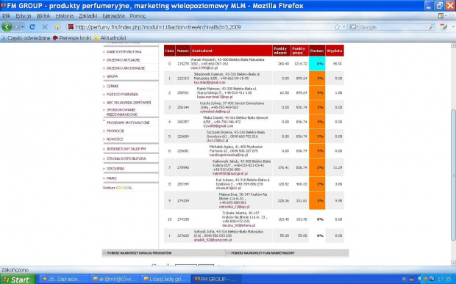Click POBIERZ NAJNOWSZY KATALOG PRODUKTÓW button
This screenshot has width=456, height=284.
click(164, 253)
